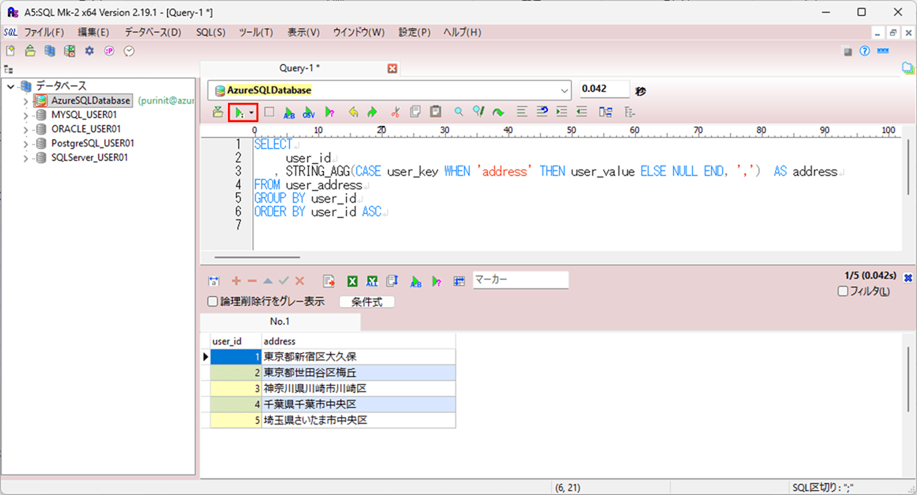Click the gear settings icon in main toolbar
Screen dimensions: 917x495
pyautogui.click(x=89, y=51)
